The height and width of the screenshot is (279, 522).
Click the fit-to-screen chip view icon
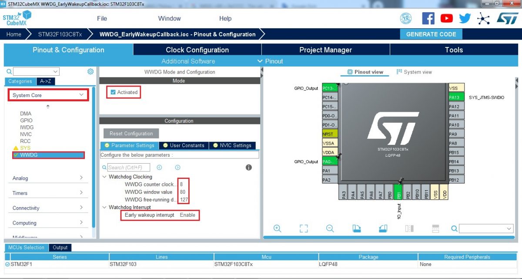(304, 229)
